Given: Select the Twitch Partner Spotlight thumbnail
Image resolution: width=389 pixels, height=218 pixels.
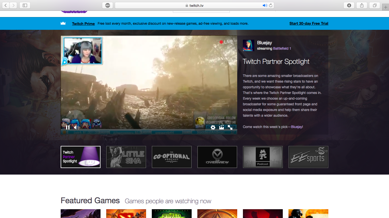Looking at the screenshot, I should (81, 157).
